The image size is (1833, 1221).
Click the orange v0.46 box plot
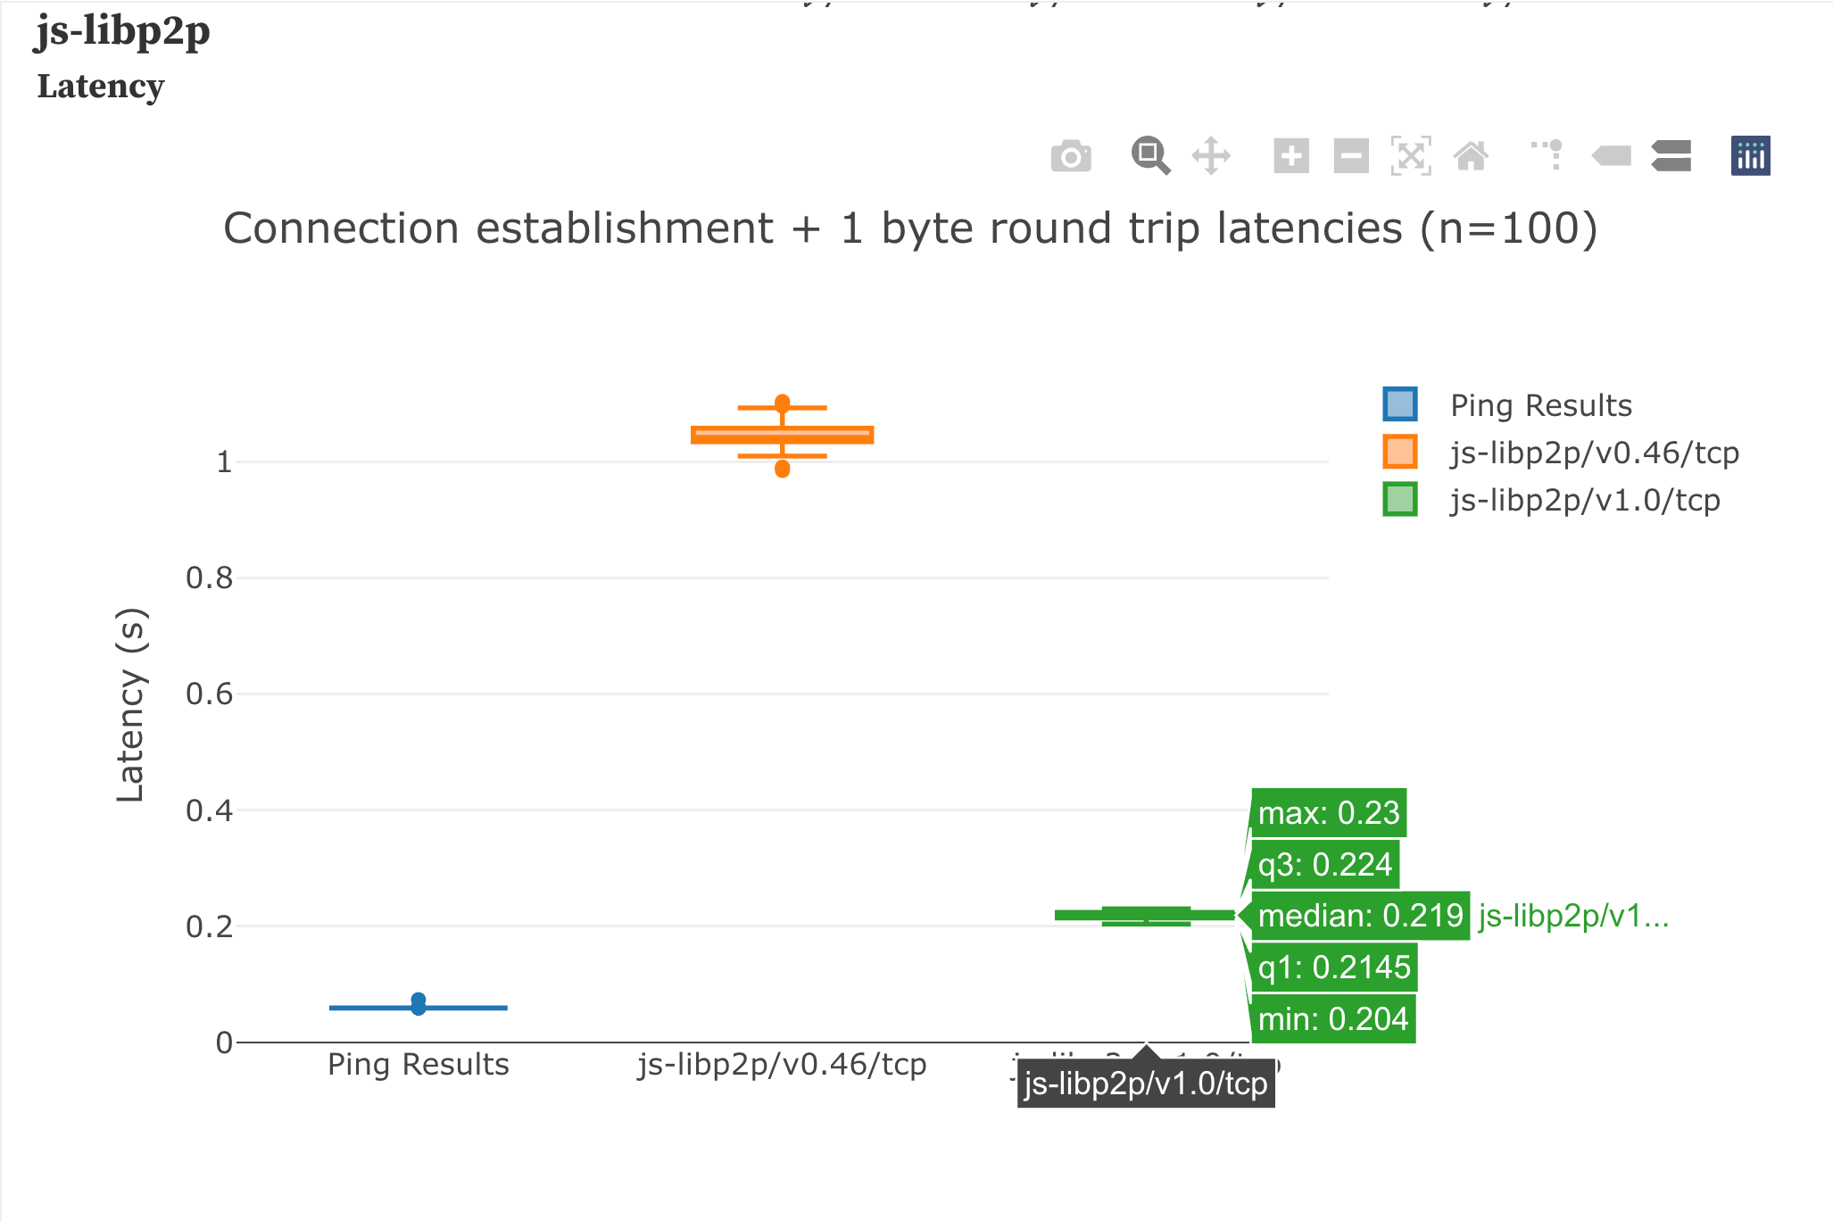(x=782, y=435)
